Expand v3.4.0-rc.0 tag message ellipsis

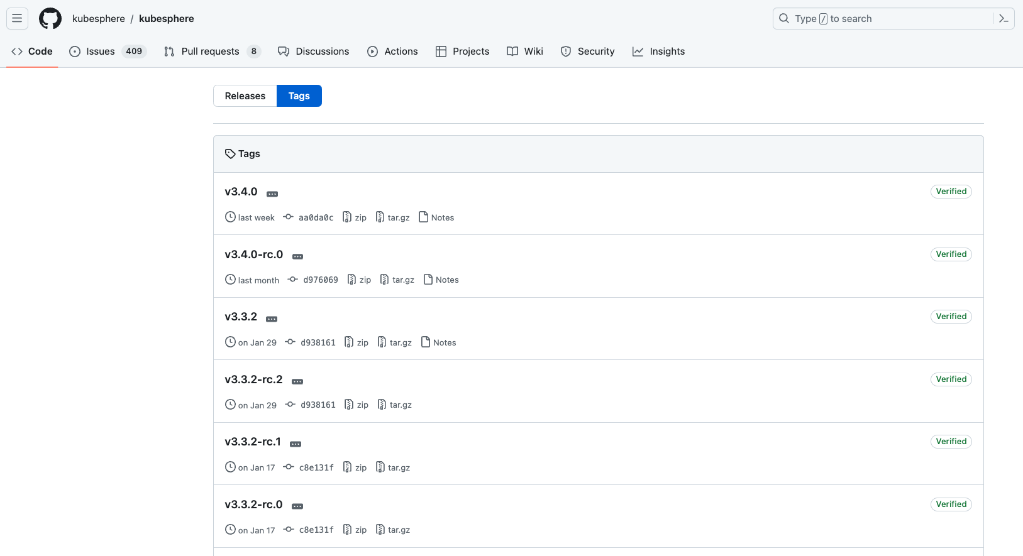point(298,256)
